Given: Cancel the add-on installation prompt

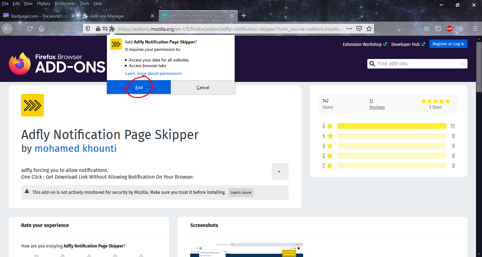Looking at the screenshot, I should click(x=203, y=87).
